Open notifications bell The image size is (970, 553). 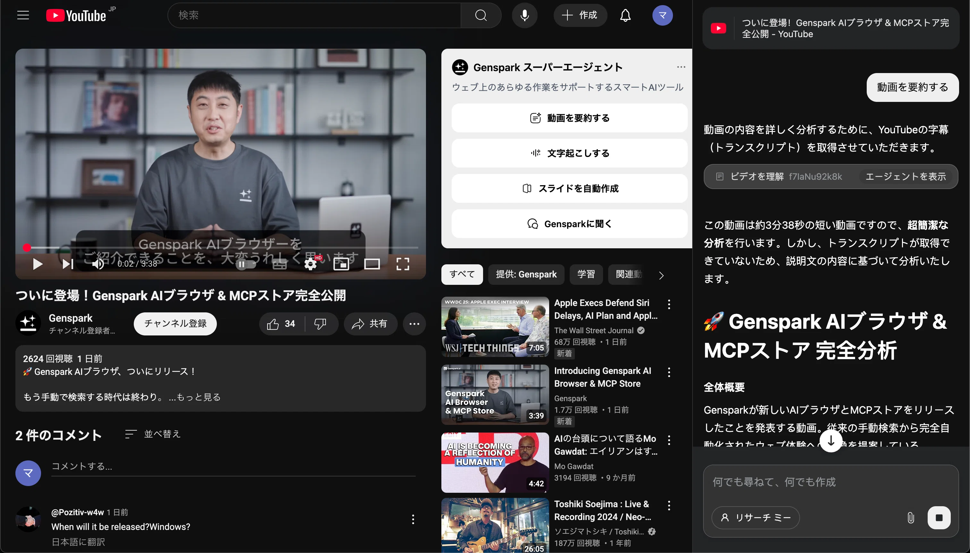[x=625, y=15]
